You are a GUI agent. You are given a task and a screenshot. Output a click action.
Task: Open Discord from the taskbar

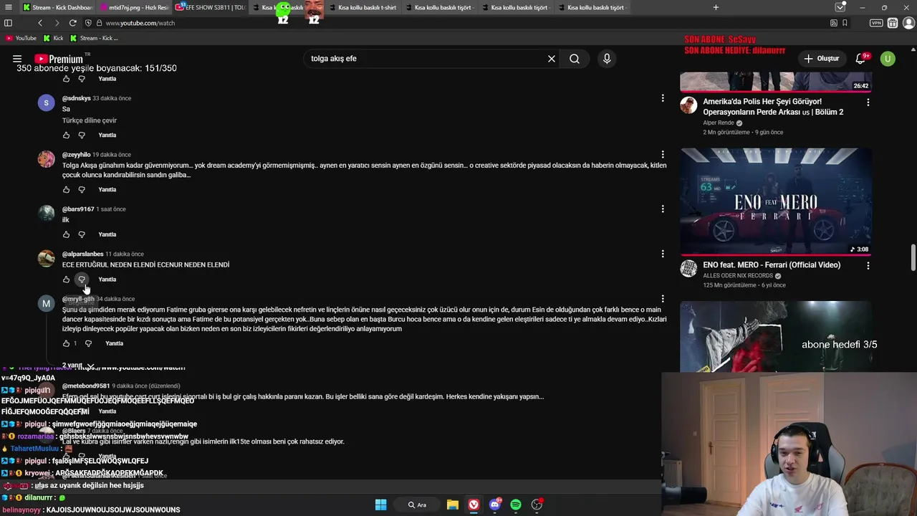[495, 505]
